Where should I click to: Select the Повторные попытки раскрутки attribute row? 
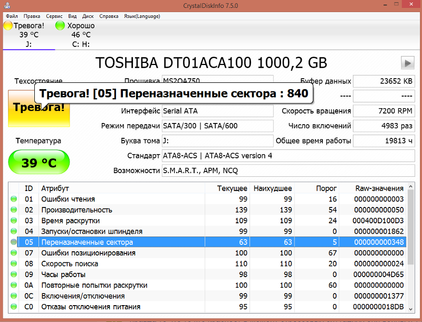coord(208,285)
